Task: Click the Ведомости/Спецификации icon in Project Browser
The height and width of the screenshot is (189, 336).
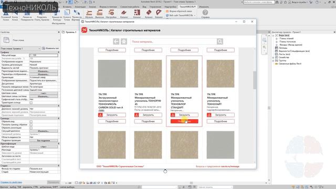Action: click(x=277, y=51)
